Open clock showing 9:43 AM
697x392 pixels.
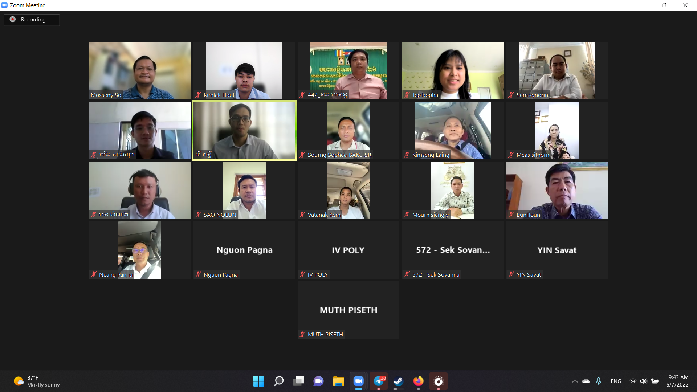[x=677, y=381]
